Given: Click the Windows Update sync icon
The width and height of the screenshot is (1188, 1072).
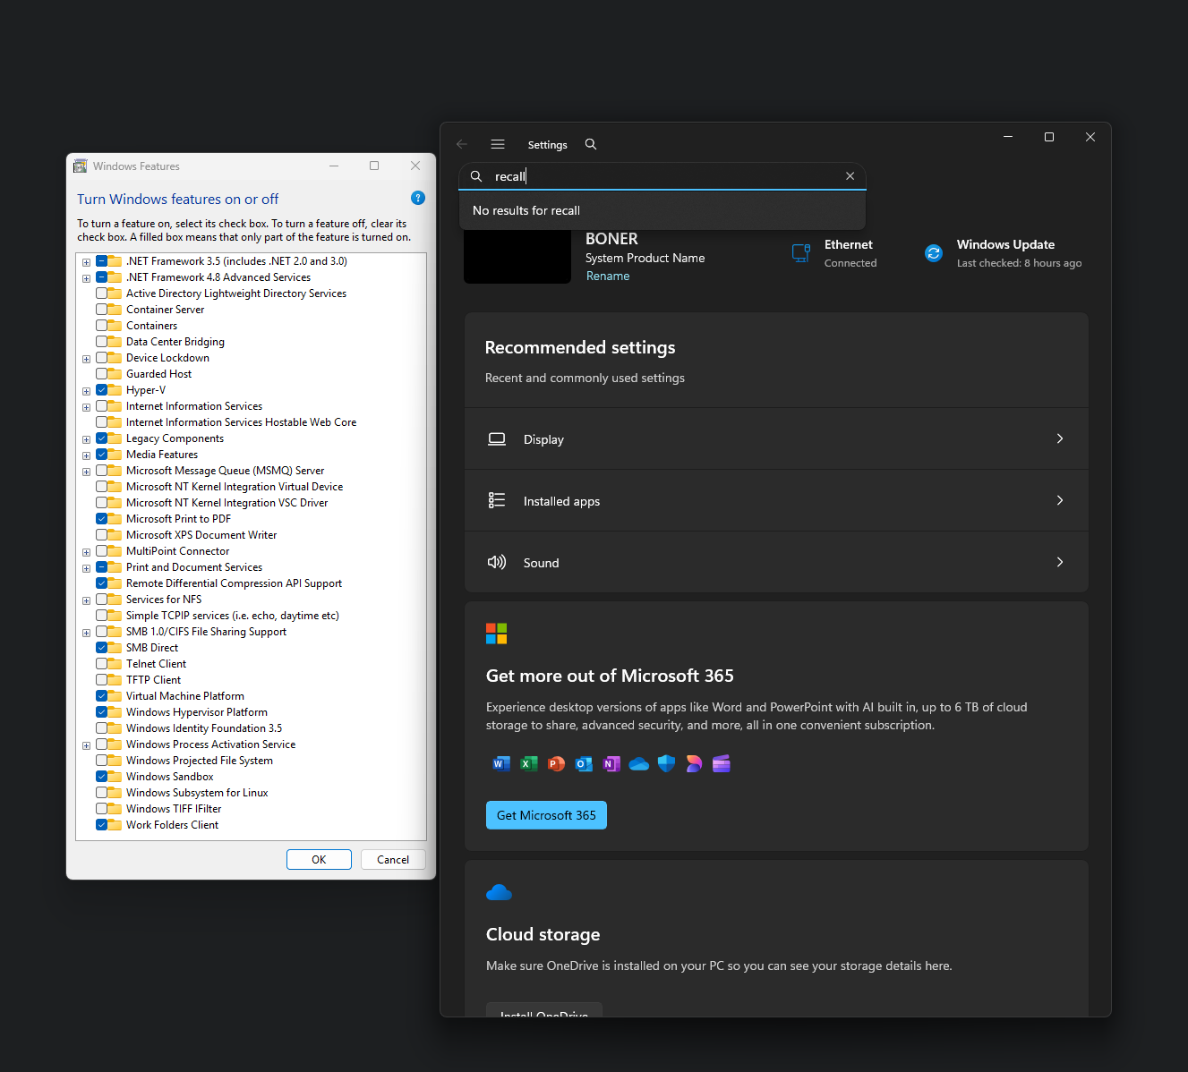Looking at the screenshot, I should tap(934, 253).
